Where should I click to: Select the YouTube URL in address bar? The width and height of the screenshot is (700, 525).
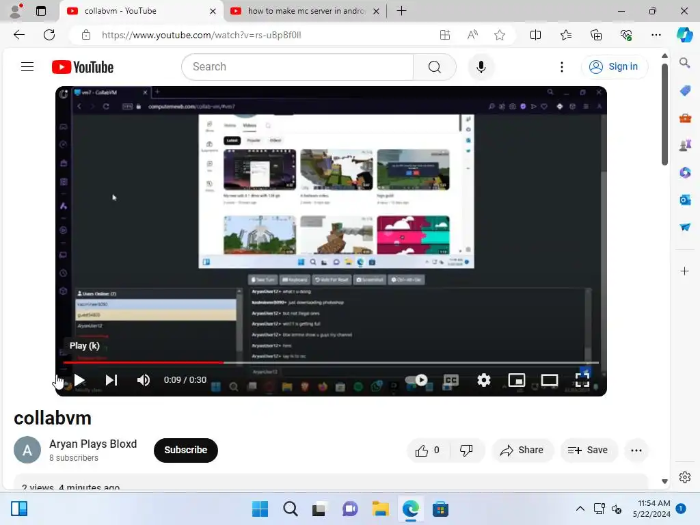click(202, 36)
